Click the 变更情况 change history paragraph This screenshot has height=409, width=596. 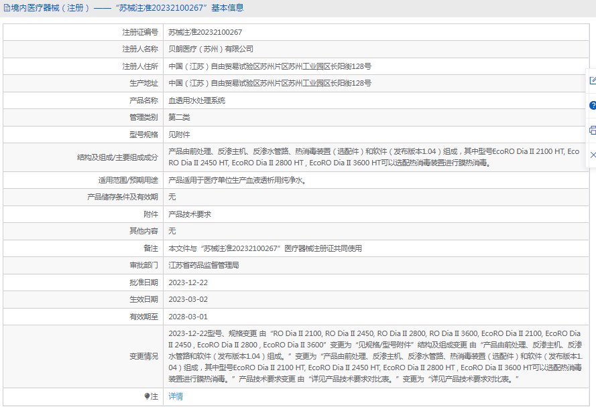pyautogui.click(x=375, y=356)
